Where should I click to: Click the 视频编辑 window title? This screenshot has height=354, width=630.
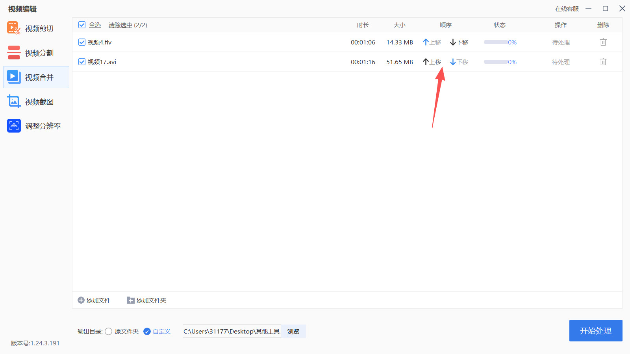tap(22, 9)
